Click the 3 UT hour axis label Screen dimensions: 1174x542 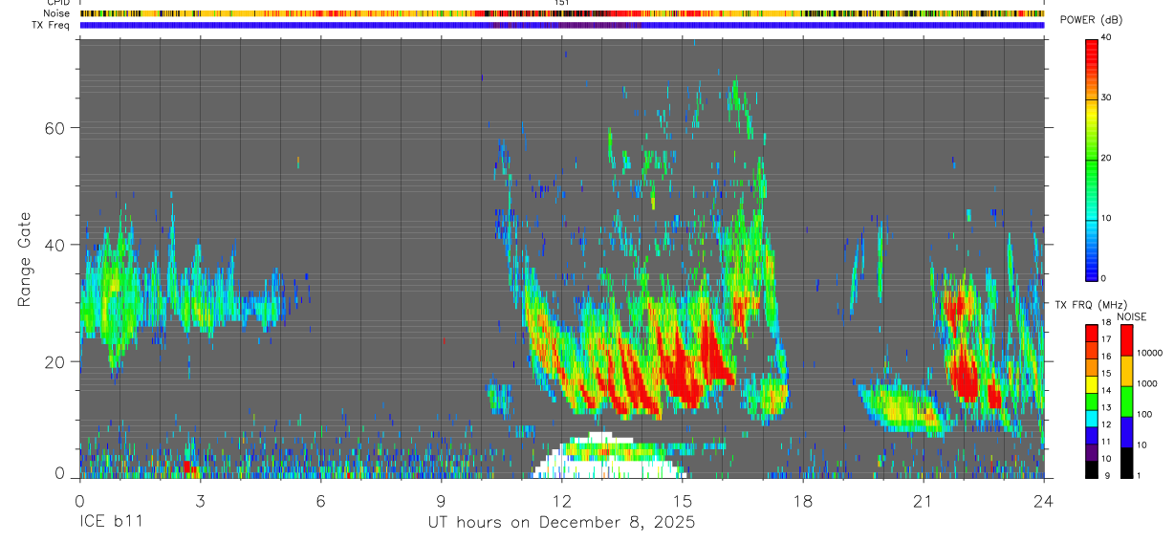[x=200, y=500]
